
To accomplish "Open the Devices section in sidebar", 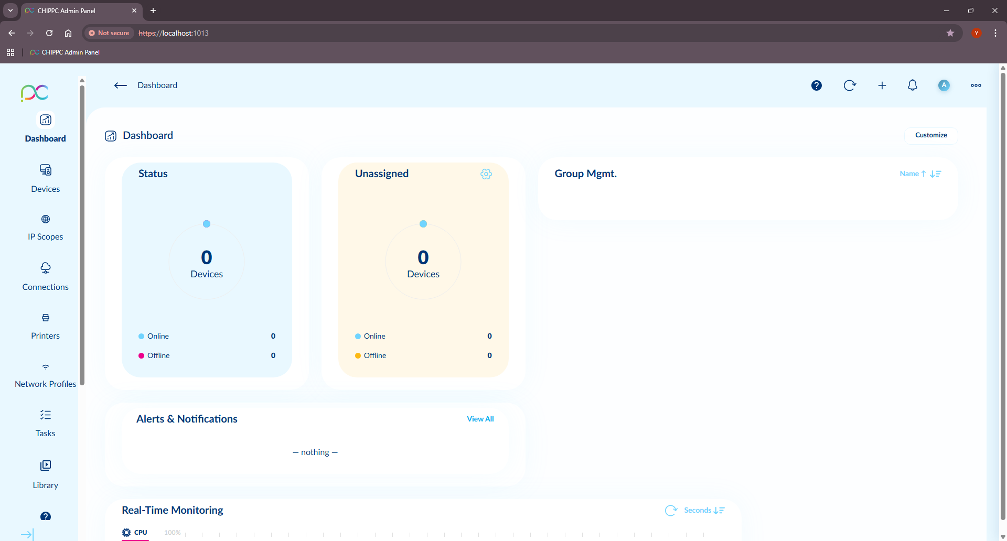I will 45,178.
